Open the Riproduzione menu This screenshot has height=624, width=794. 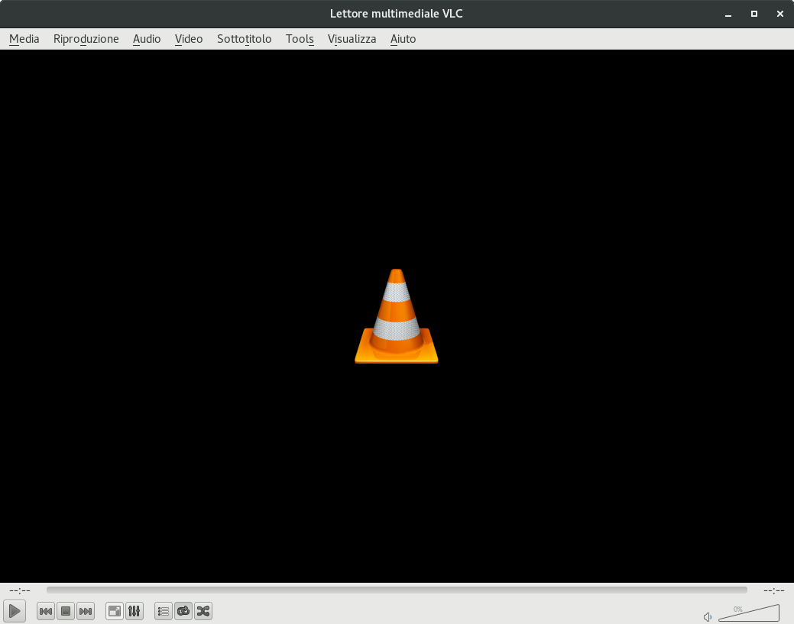pyautogui.click(x=86, y=38)
